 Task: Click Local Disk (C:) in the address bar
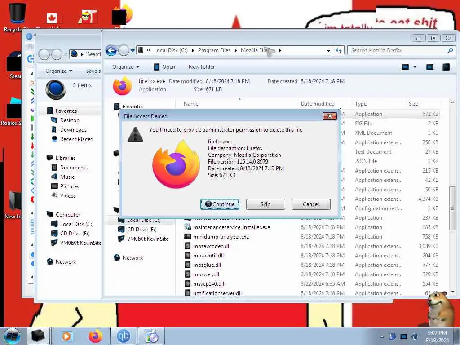[171, 50]
